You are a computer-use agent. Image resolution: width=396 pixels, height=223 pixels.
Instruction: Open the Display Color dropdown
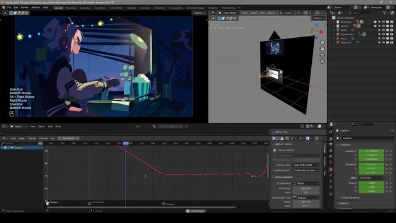click(306, 165)
